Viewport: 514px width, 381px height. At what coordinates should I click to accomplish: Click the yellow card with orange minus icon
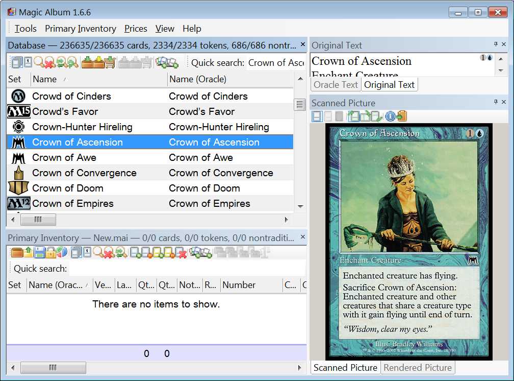[x=169, y=252]
